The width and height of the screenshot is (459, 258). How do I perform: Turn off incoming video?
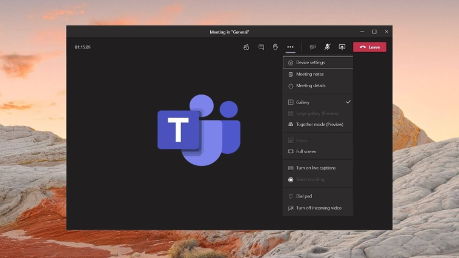tap(318, 208)
